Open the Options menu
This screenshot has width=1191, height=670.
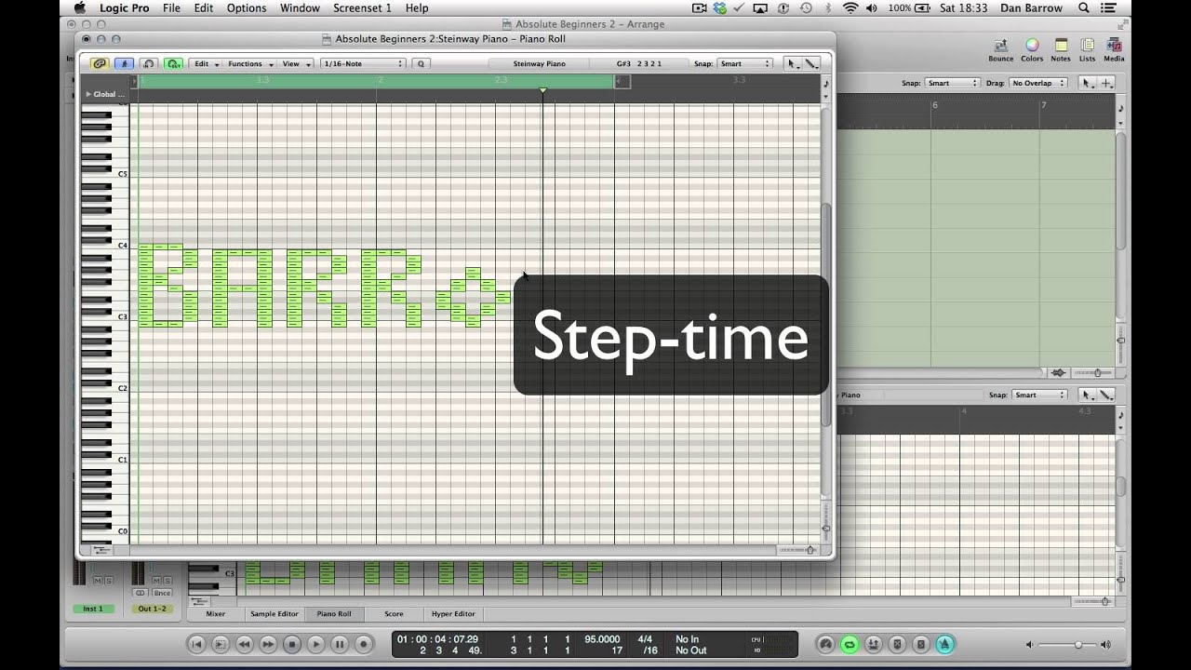(247, 7)
